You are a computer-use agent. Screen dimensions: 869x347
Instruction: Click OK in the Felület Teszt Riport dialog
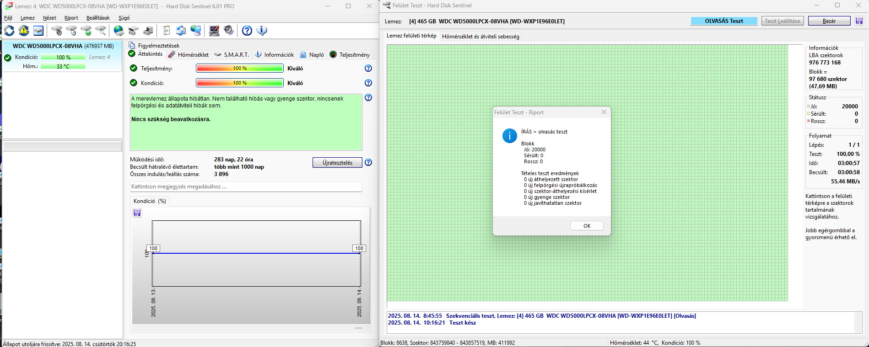[587, 226]
